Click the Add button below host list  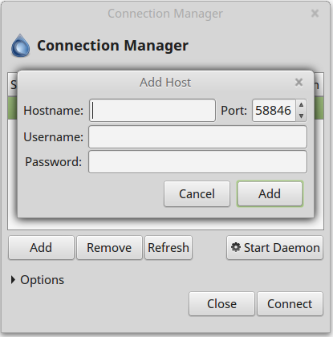(x=41, y=247)
